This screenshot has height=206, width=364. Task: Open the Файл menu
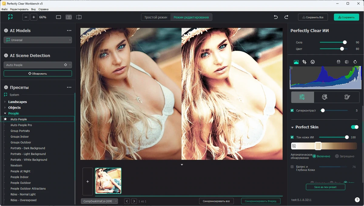pyautogui.click(x=5, y=9)
